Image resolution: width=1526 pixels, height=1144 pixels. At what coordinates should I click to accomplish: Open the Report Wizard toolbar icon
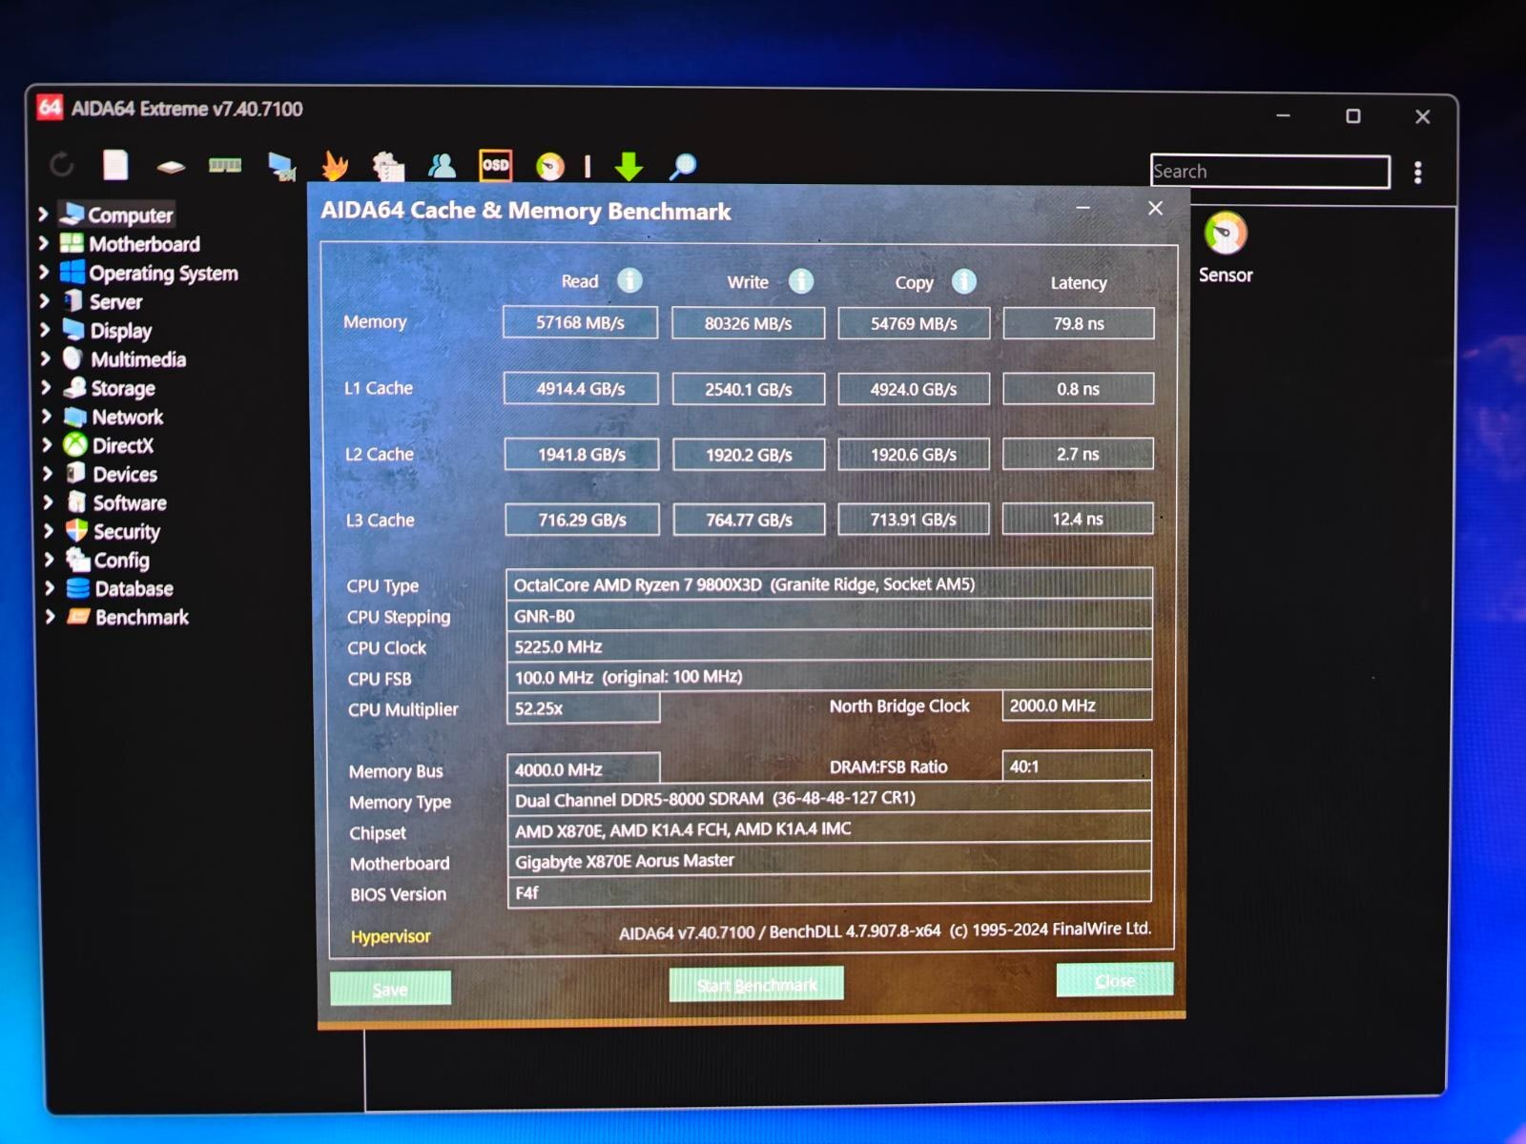click(388, 167)
